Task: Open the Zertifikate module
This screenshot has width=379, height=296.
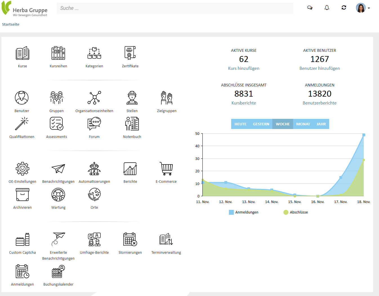Action: click(x=130, y=53)
